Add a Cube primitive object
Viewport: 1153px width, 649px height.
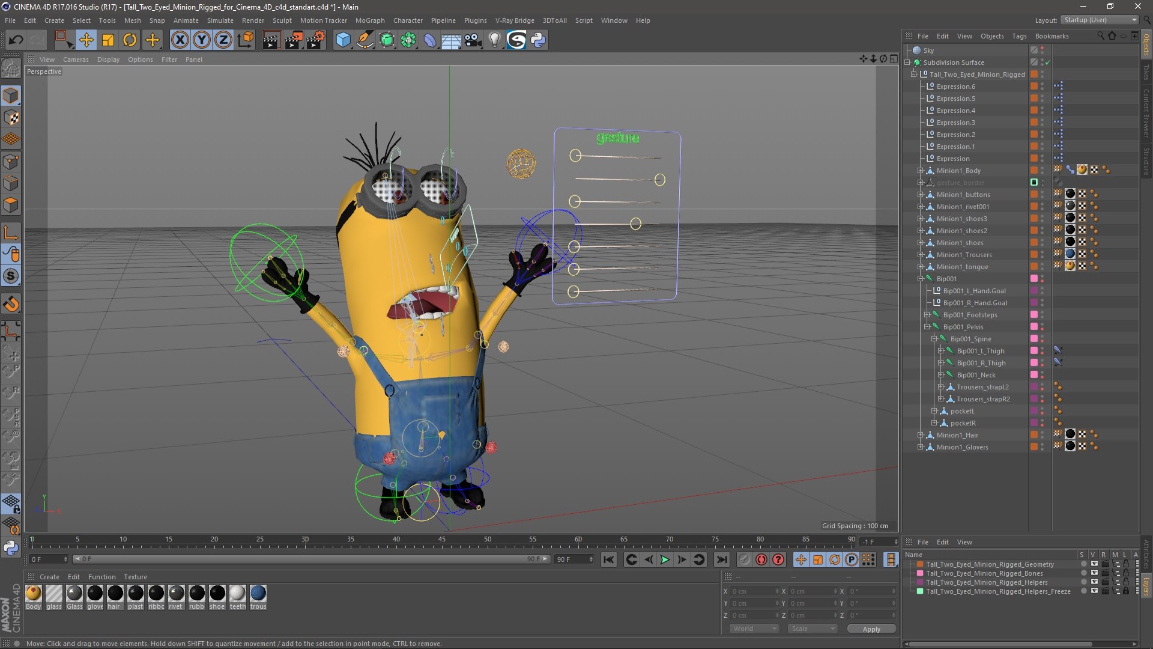pyautogui.click(x=343, y=40)
